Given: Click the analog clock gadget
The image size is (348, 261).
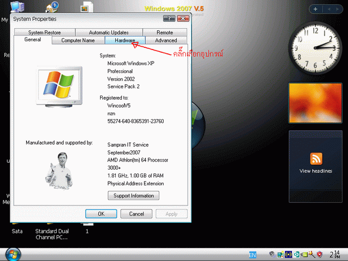Looking at the screenshot, I should 315,48.
